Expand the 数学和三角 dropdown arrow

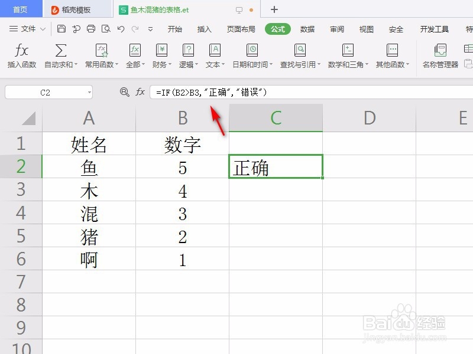[367, 64]
